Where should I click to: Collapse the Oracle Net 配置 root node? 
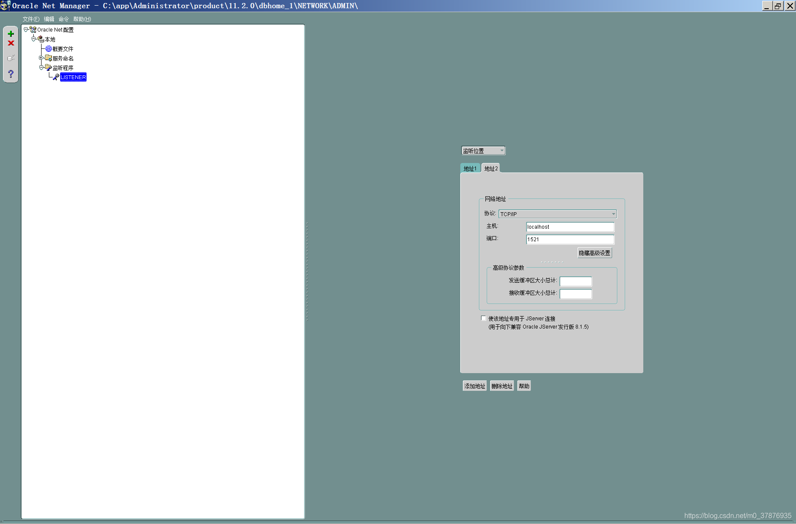[x=26, y=29]
